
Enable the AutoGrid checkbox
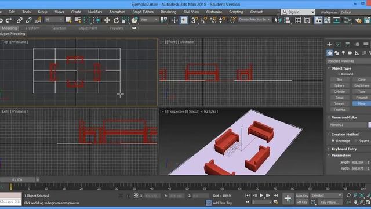(x=339, y=74)
